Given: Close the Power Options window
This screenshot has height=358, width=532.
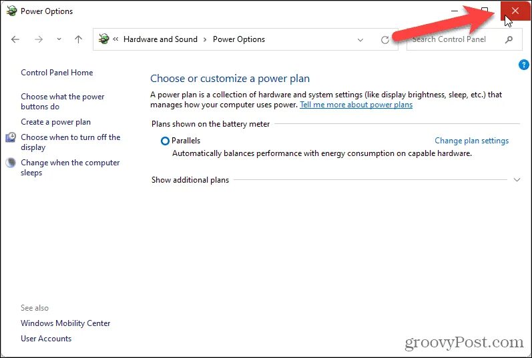Looking at the screenshot, I should coord(515,11).
